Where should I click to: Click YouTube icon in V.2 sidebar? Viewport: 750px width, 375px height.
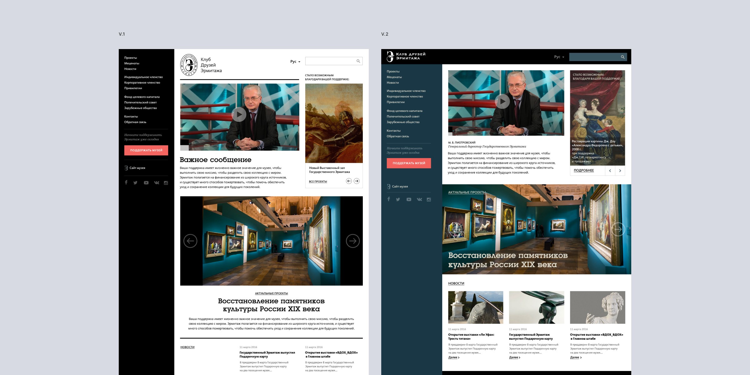409,199
